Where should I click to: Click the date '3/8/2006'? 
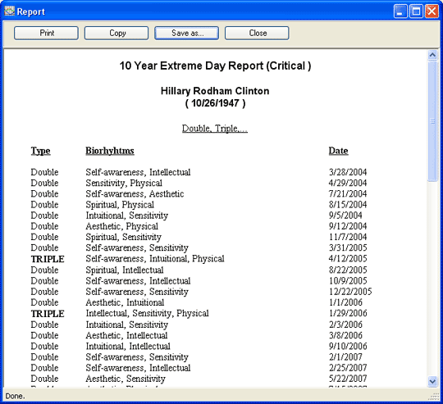[345, 335]
